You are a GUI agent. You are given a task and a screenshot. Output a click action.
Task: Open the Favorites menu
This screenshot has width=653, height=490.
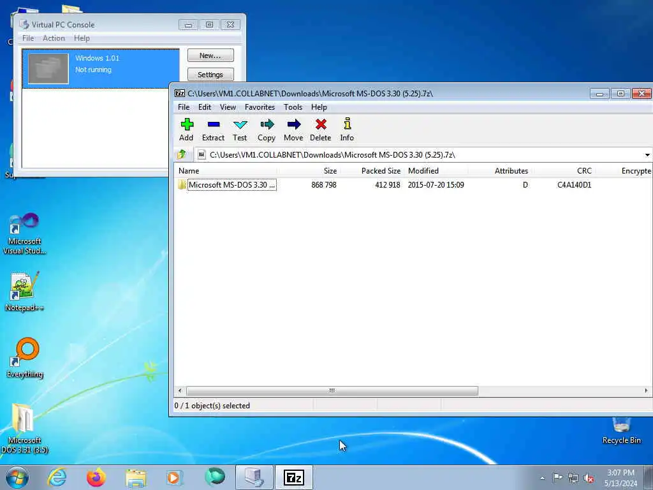[x=260, y=107]
